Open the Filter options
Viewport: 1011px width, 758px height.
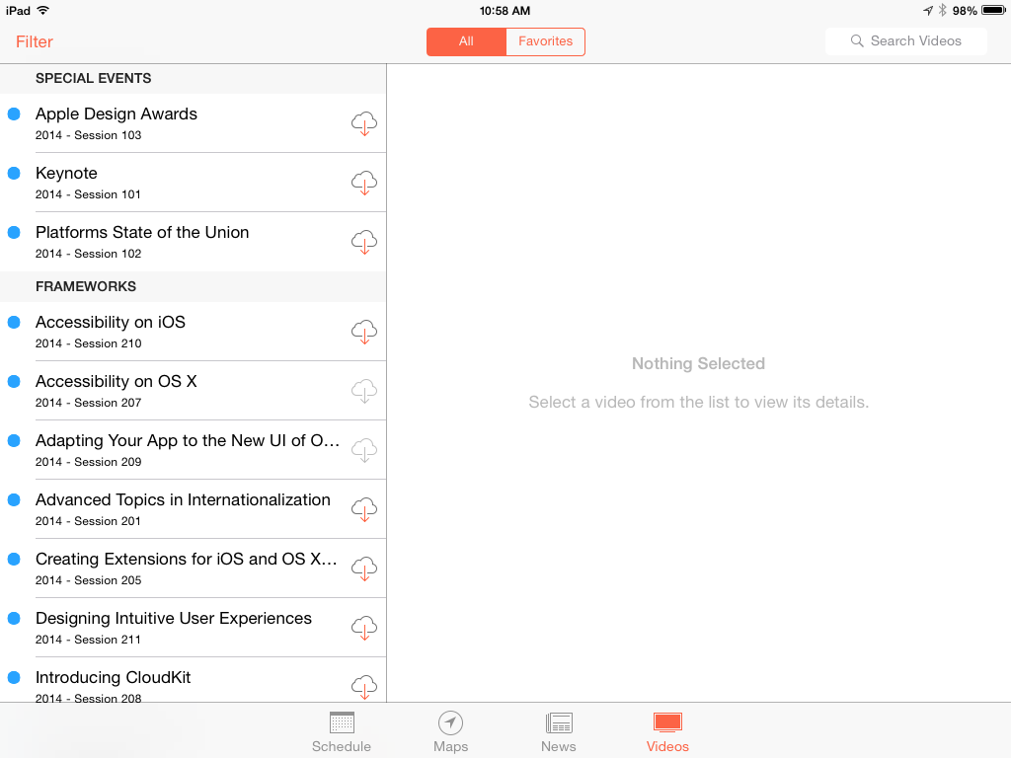pos(35,41)
